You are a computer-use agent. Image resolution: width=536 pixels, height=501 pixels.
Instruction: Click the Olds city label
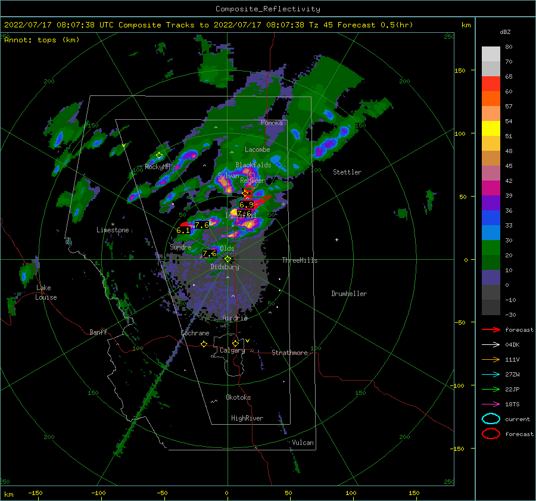tap(227, 248)
